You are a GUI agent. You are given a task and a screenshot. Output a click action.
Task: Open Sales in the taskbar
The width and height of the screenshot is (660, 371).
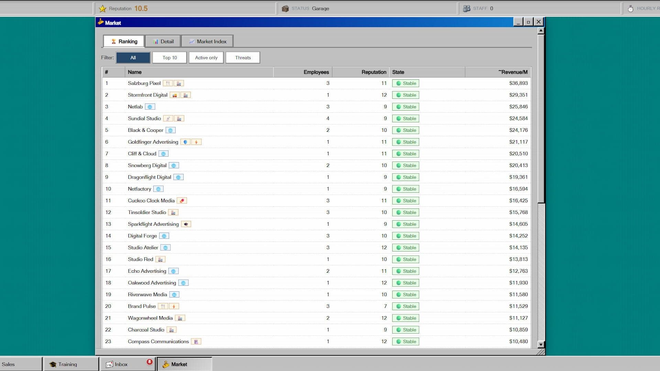tap(21, 364)
